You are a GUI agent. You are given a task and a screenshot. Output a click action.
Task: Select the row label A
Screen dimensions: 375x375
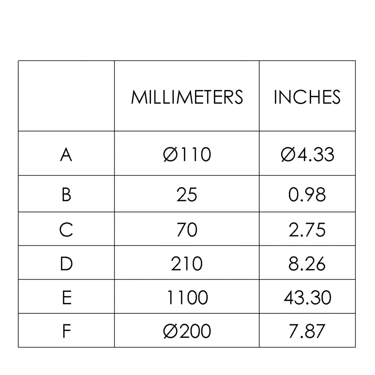(66, 154)
